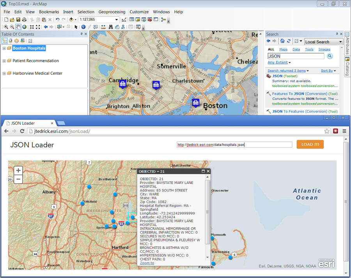Click the Full Extent globe icon
Viewport: 351px width, 278px height.
24,27
